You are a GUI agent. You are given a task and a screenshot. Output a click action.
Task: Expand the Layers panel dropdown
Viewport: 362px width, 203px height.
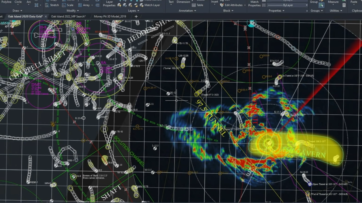point(134,11)
